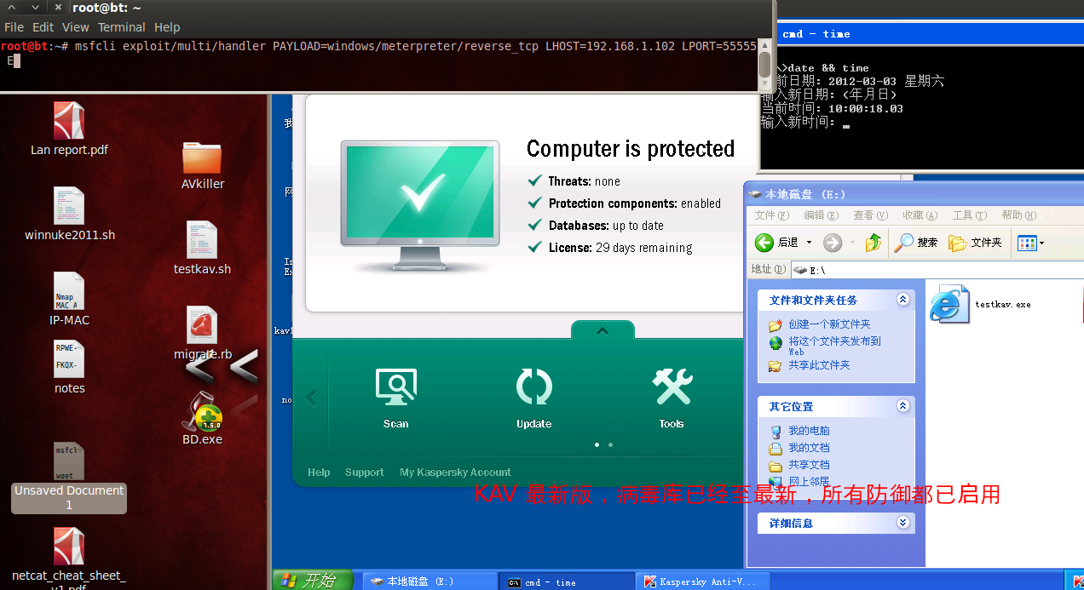The height and width of the screenshot is (590, 1084).
Task: Select second Kaspersky page indicator dot
Action: [x=610, y=444]
